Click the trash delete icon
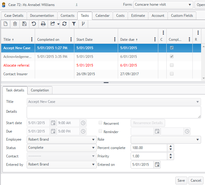 pyautogui.click(x=15, y=24)
